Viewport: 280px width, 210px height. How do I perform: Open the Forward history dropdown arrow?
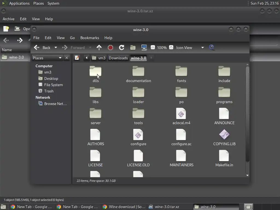click(90, 48)
